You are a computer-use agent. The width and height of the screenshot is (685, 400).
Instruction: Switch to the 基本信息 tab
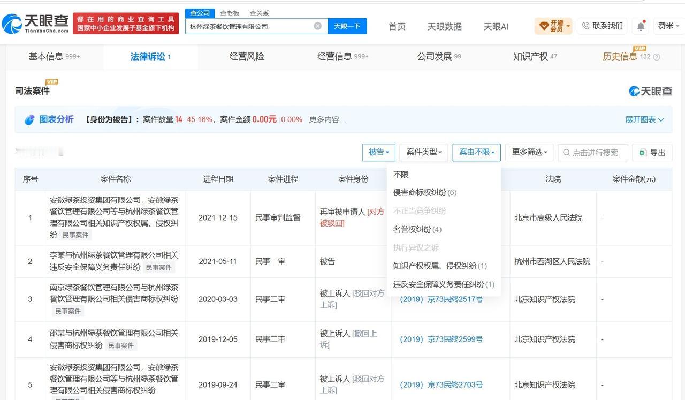point(54,56)
